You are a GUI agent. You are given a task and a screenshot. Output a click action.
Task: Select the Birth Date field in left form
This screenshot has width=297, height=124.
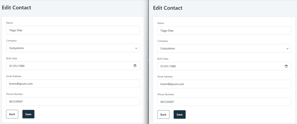pos(73,66)
